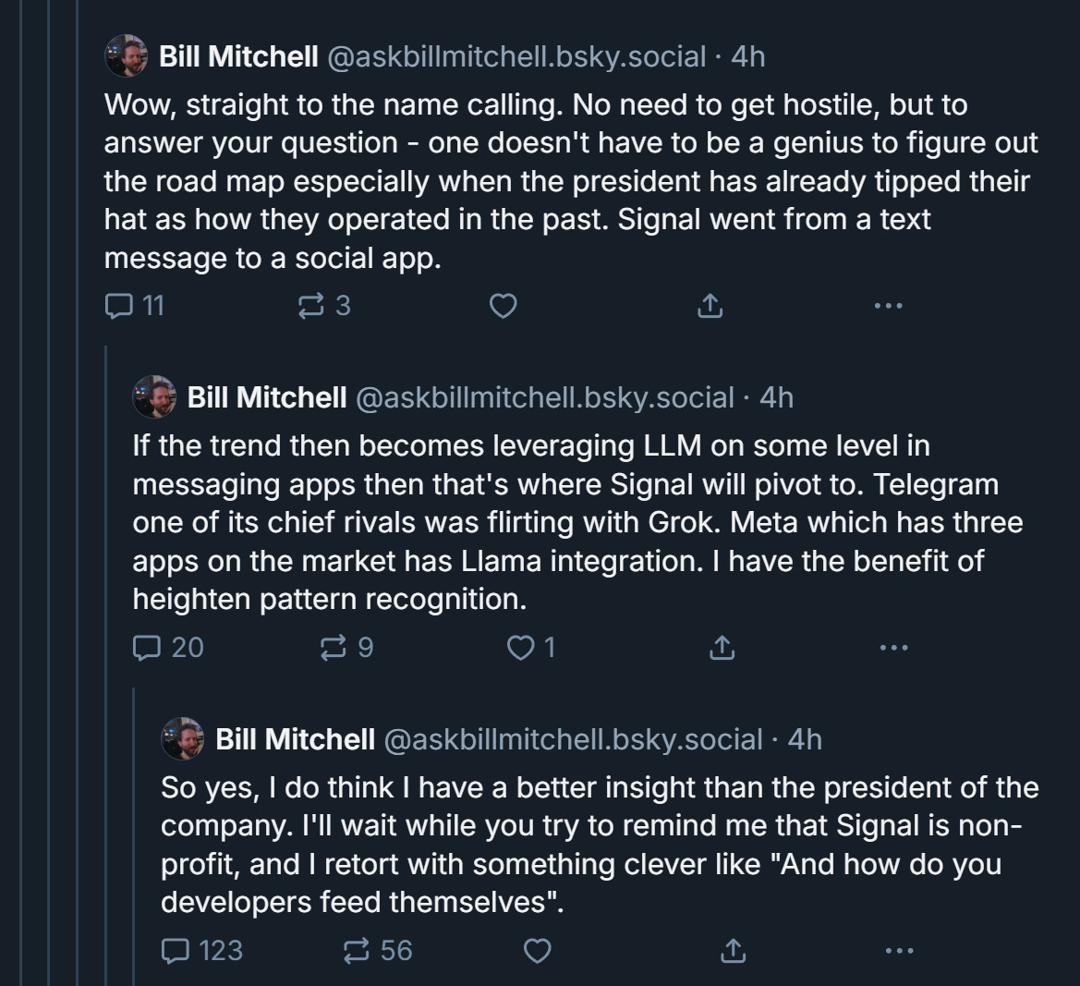The width and height of the screenshot is (1080, 986).
Task: Open more options menu on third post
Action: click(x=899, y=951)
